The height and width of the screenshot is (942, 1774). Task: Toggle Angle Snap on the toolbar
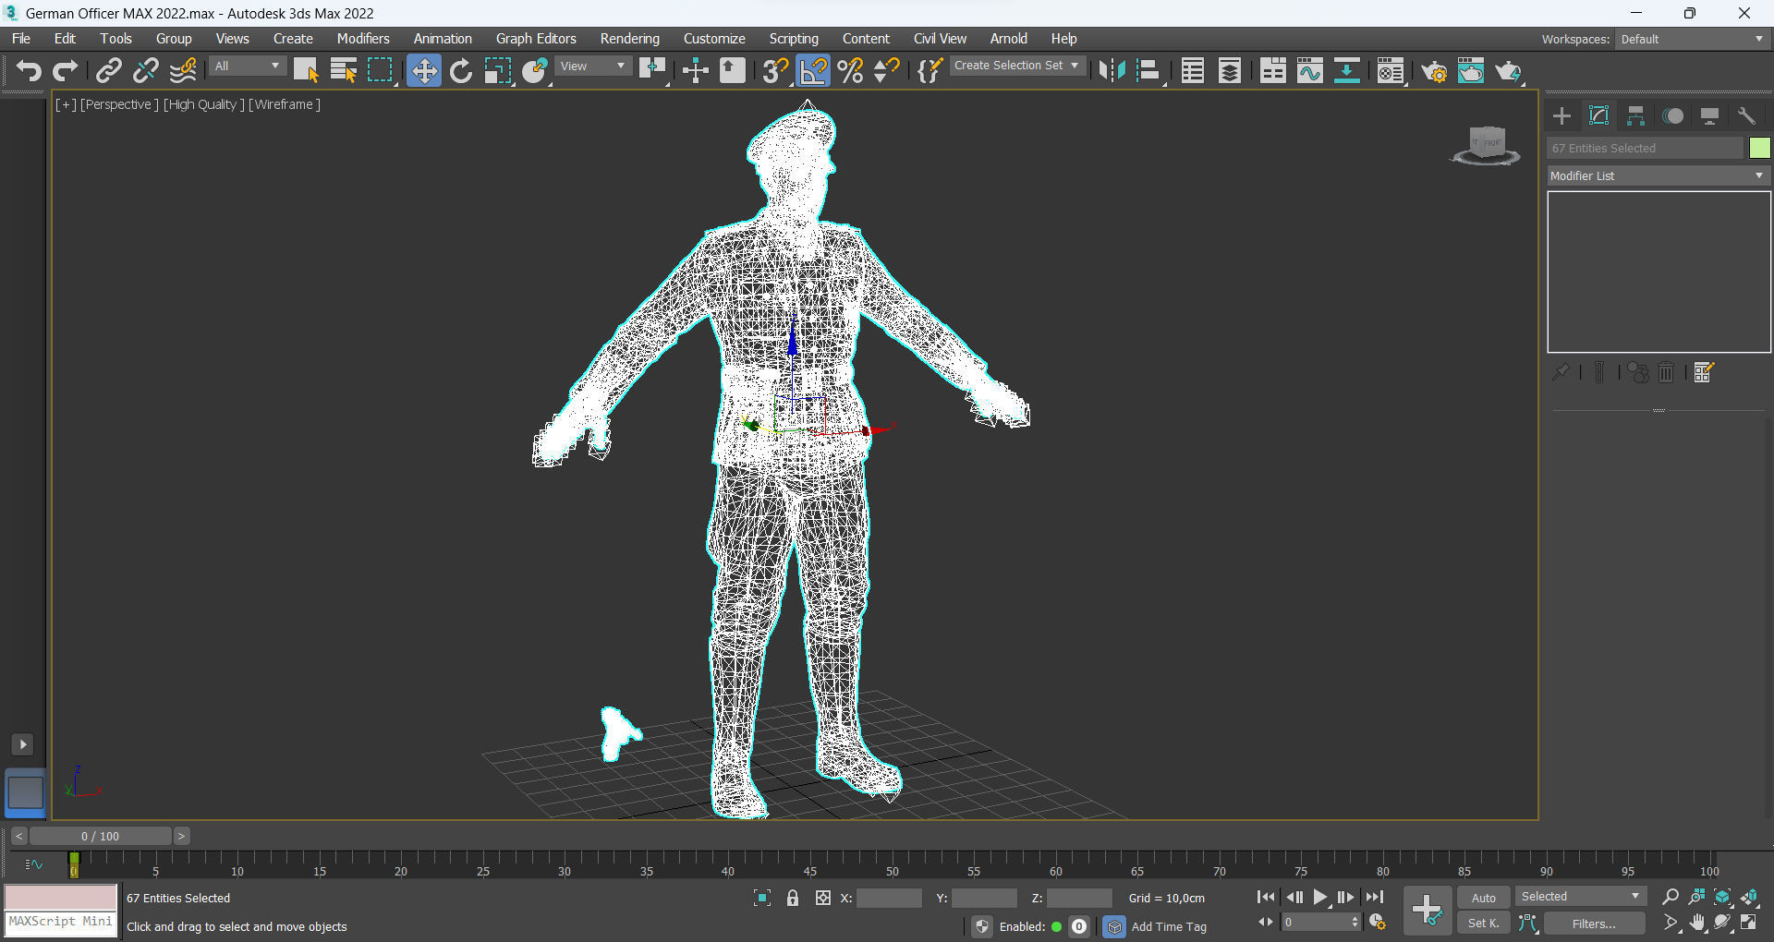(813, 71)
